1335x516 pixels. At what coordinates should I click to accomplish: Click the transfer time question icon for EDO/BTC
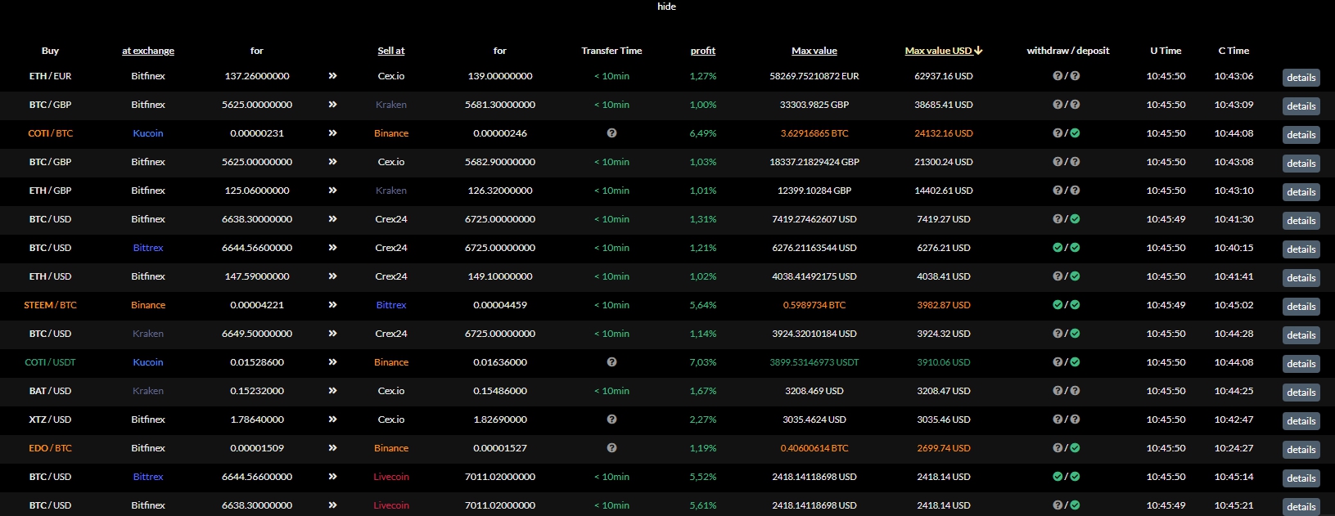(x=611, y=448)
